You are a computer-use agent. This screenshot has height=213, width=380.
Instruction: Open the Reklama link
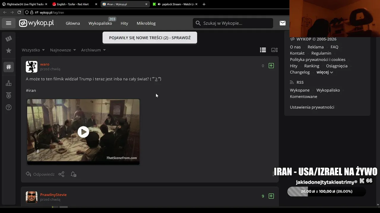316,47
